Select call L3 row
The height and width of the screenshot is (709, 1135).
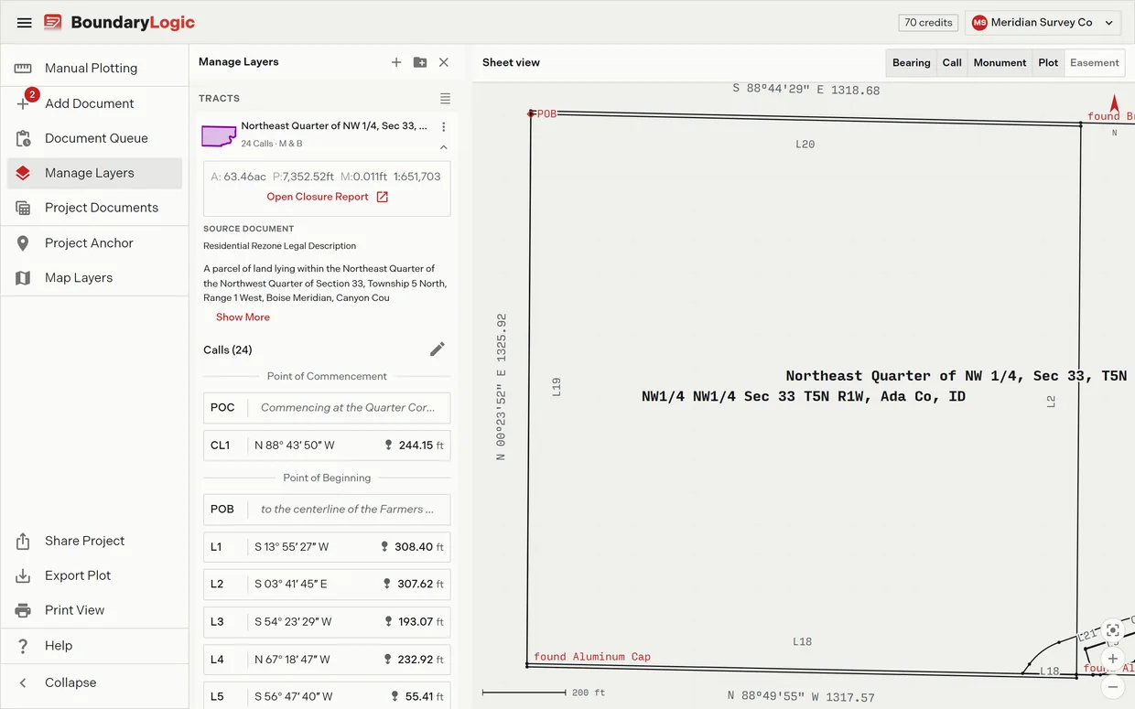click(327, 621)
